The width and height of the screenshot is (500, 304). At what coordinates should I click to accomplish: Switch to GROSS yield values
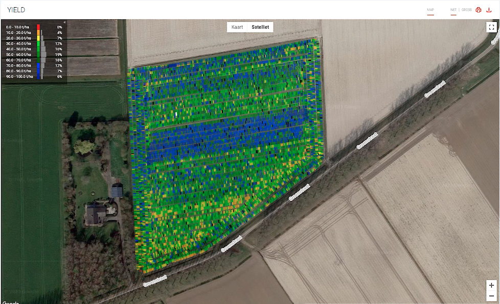click(x=466, y=10)
